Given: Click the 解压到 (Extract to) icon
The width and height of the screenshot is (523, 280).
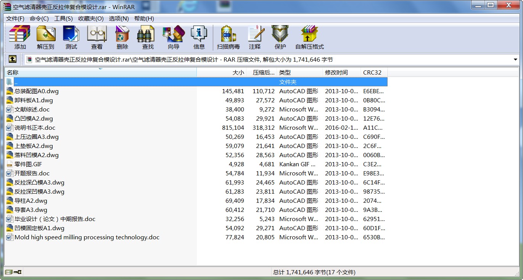Looking at the screenshot, I should point(46,37).
